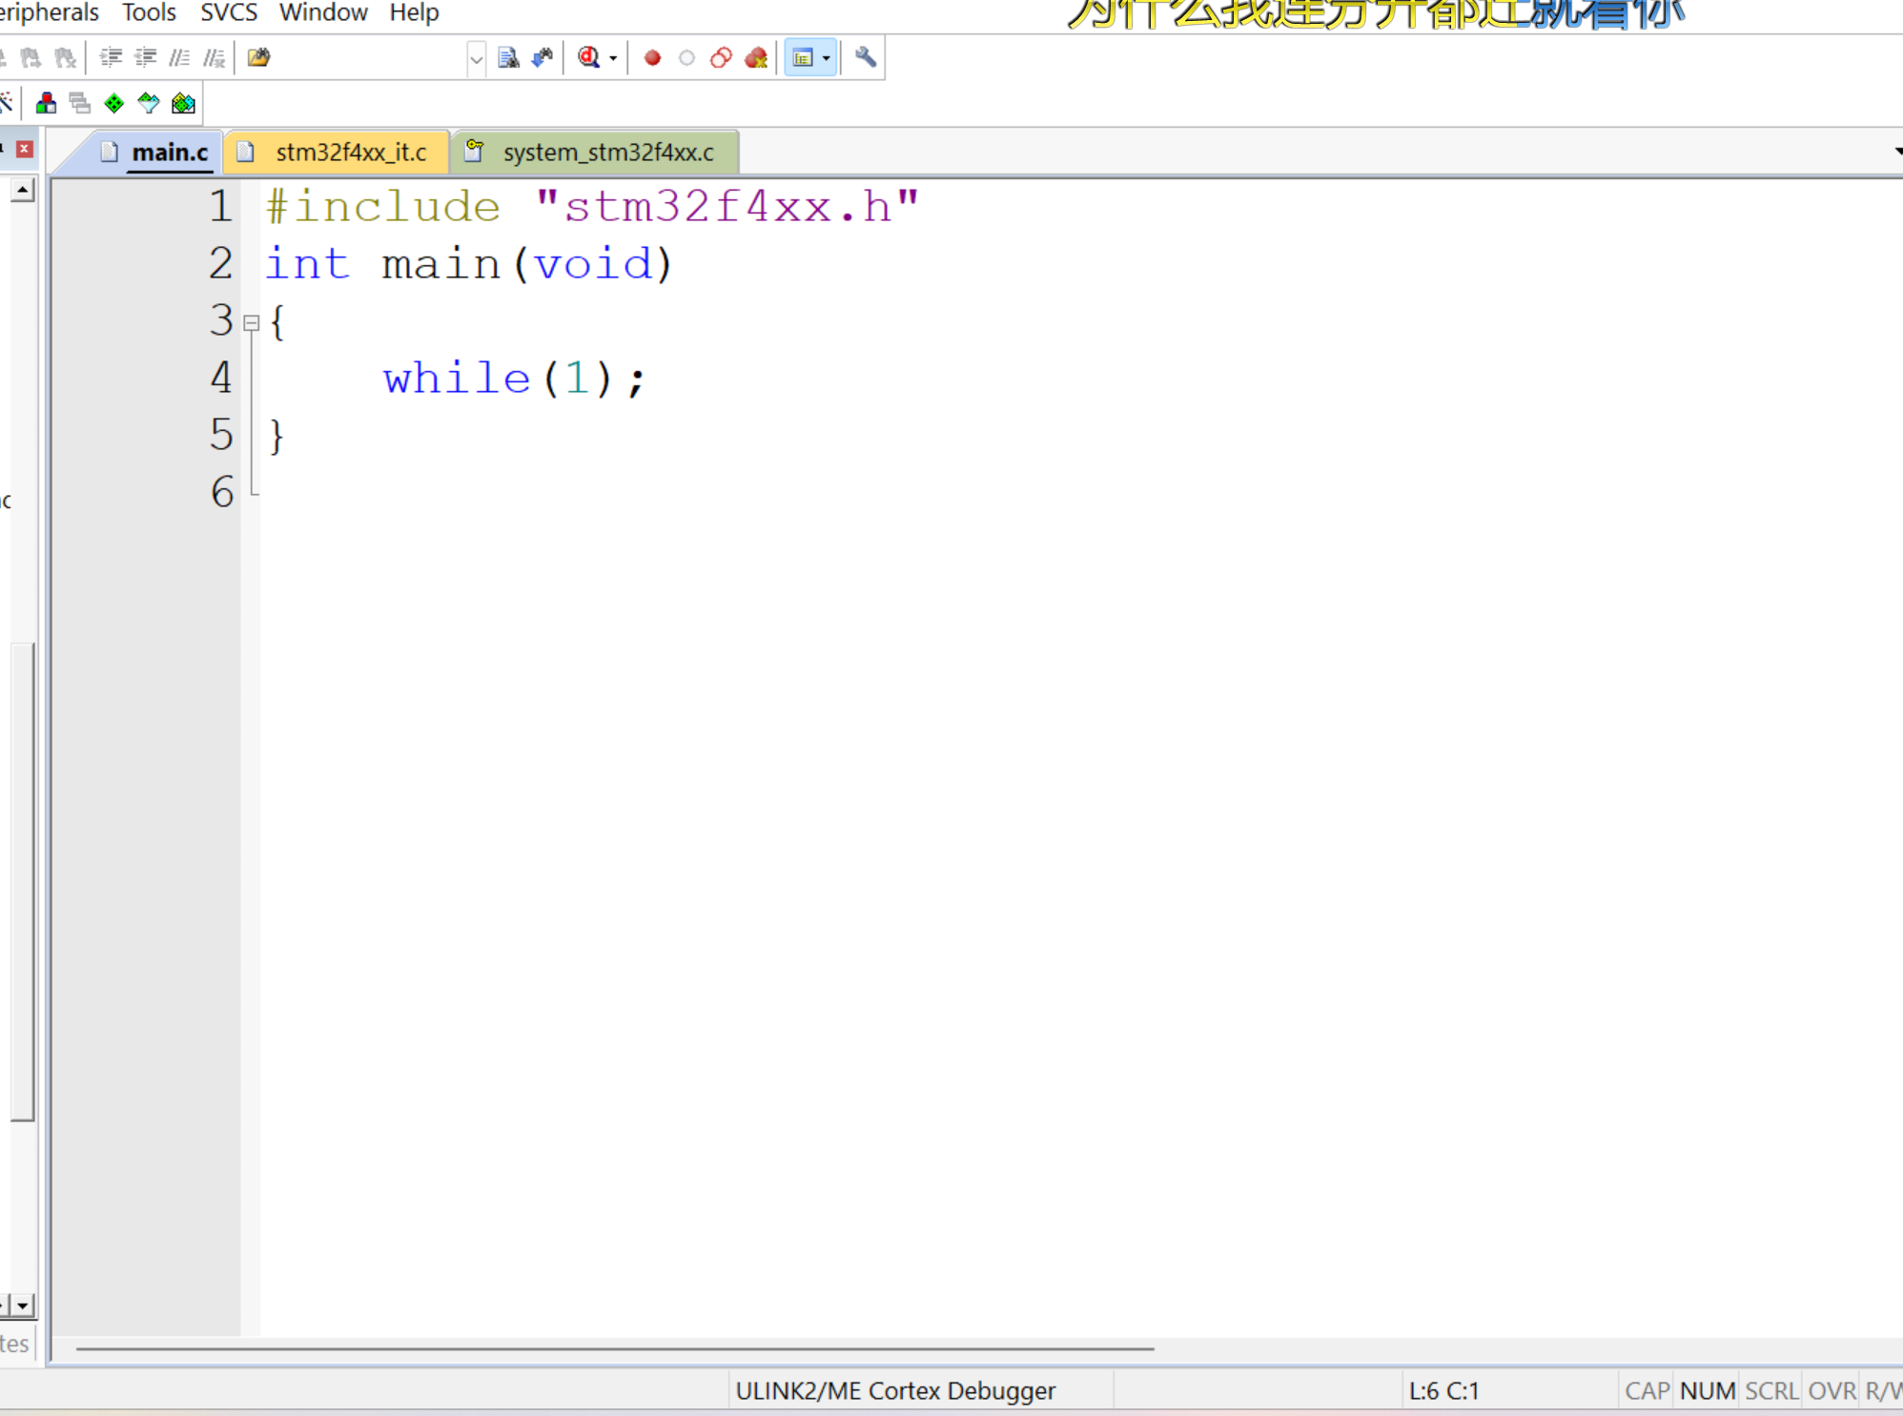Click the 'void' keyword in main
This screenshot has height=1416, width=1903.
[593, 264]
